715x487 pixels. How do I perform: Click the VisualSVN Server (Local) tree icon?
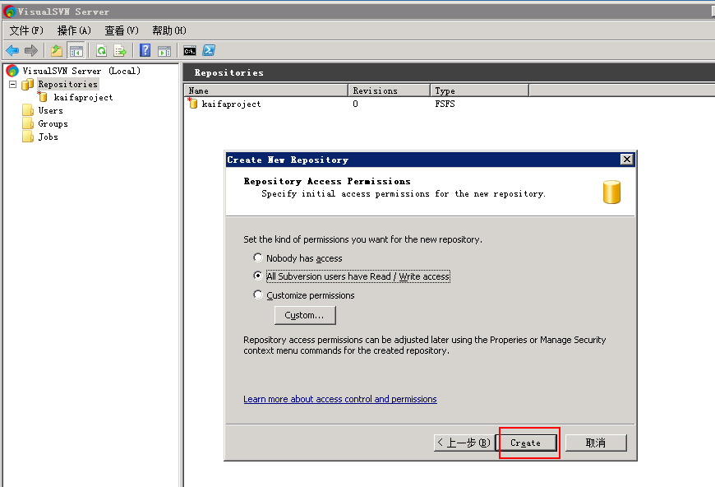[x=12, y=71]
